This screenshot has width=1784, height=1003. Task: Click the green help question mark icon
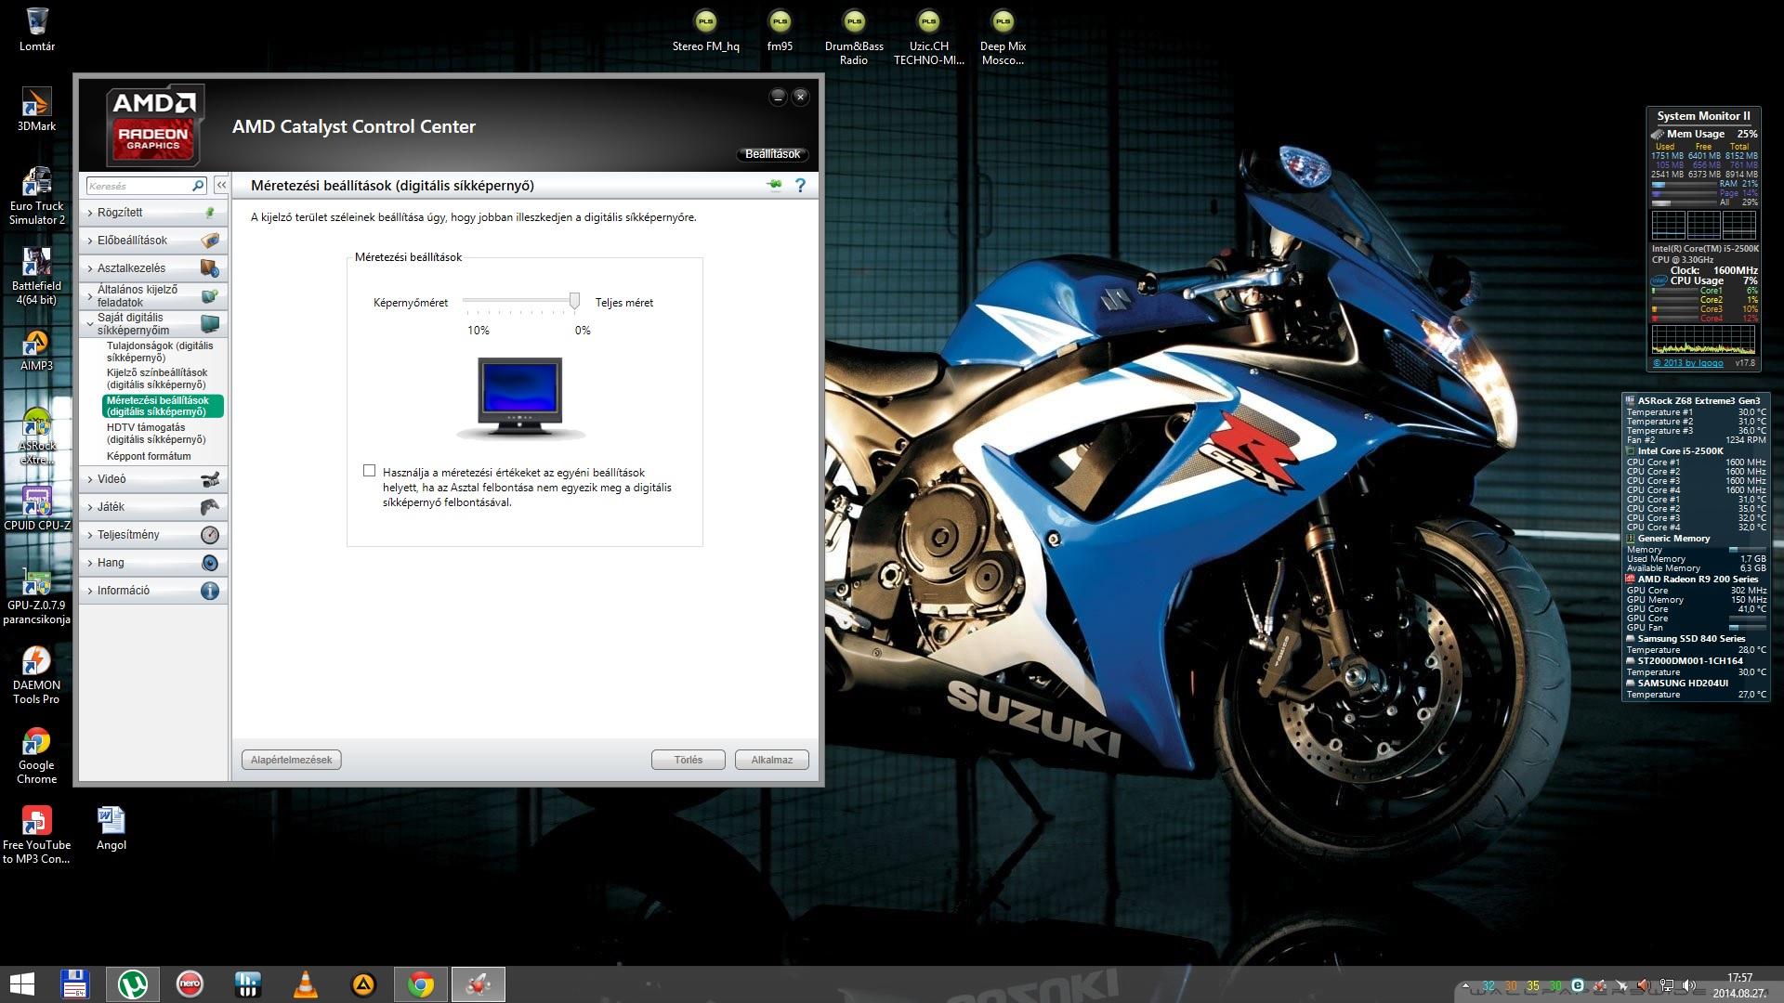tap(800, 186)
